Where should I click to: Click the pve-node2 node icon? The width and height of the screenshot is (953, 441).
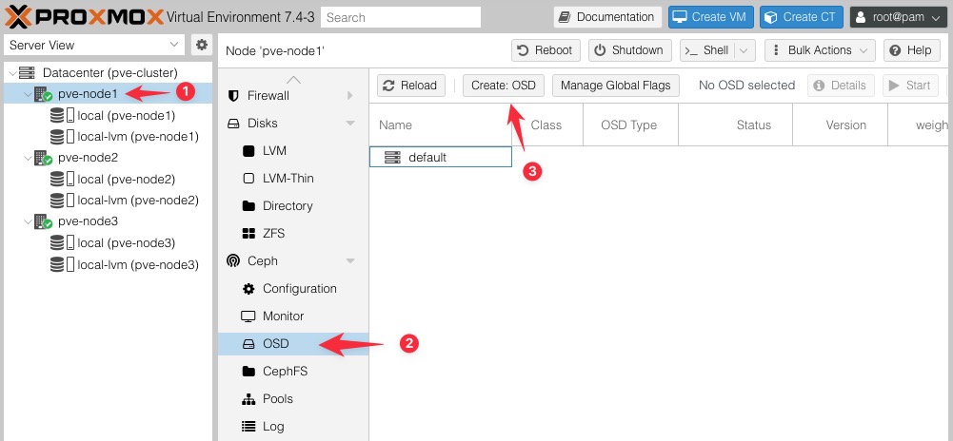point(43,158)
